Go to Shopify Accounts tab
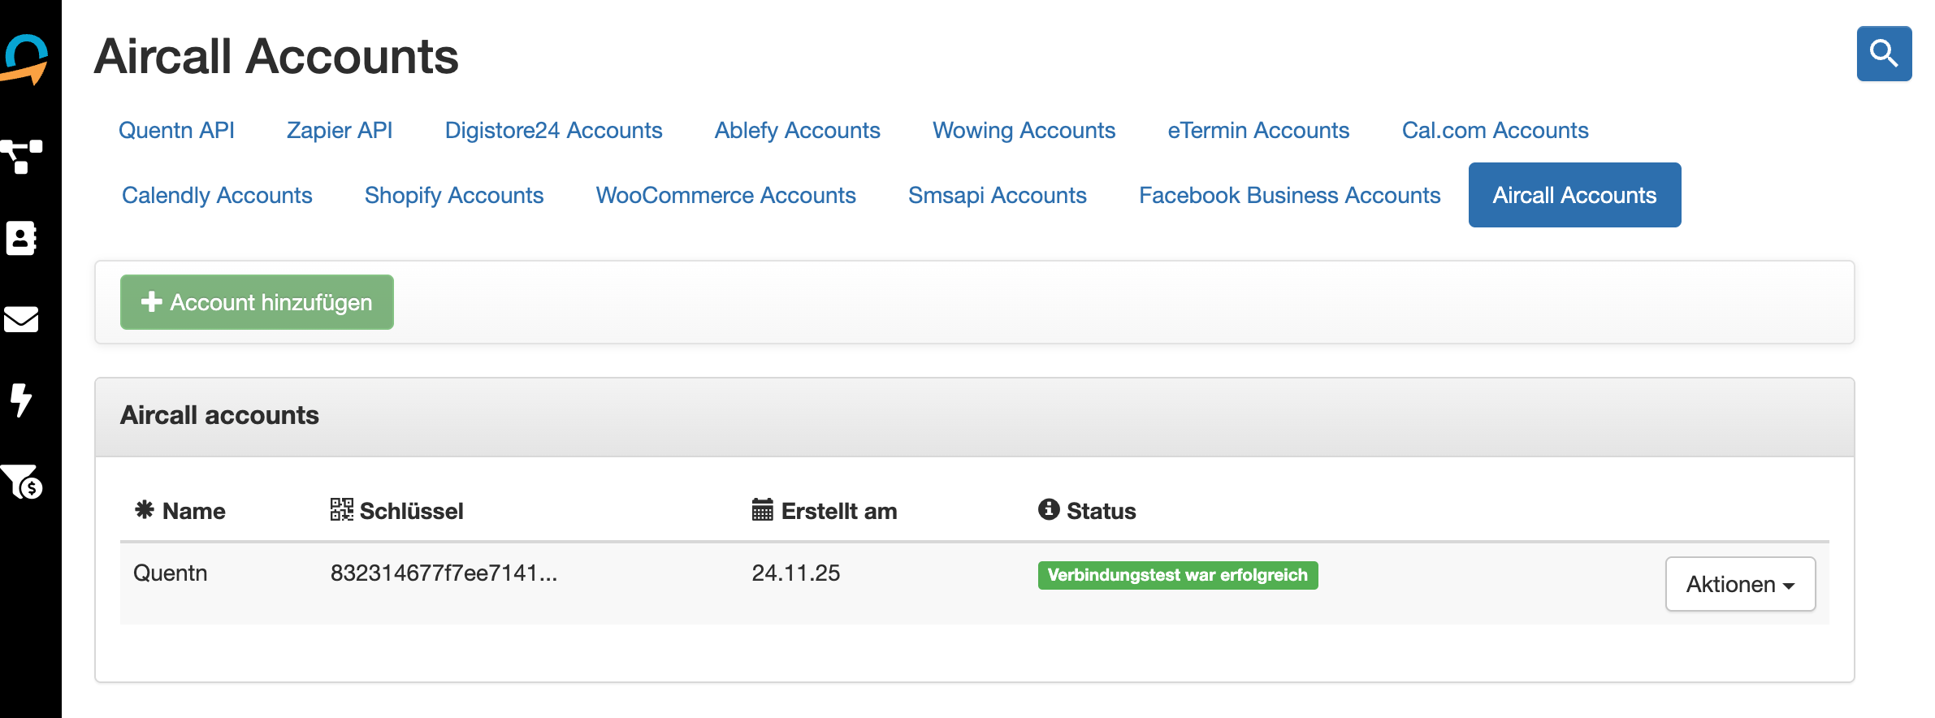This screenshot has width=1935, height=718. 454,195
